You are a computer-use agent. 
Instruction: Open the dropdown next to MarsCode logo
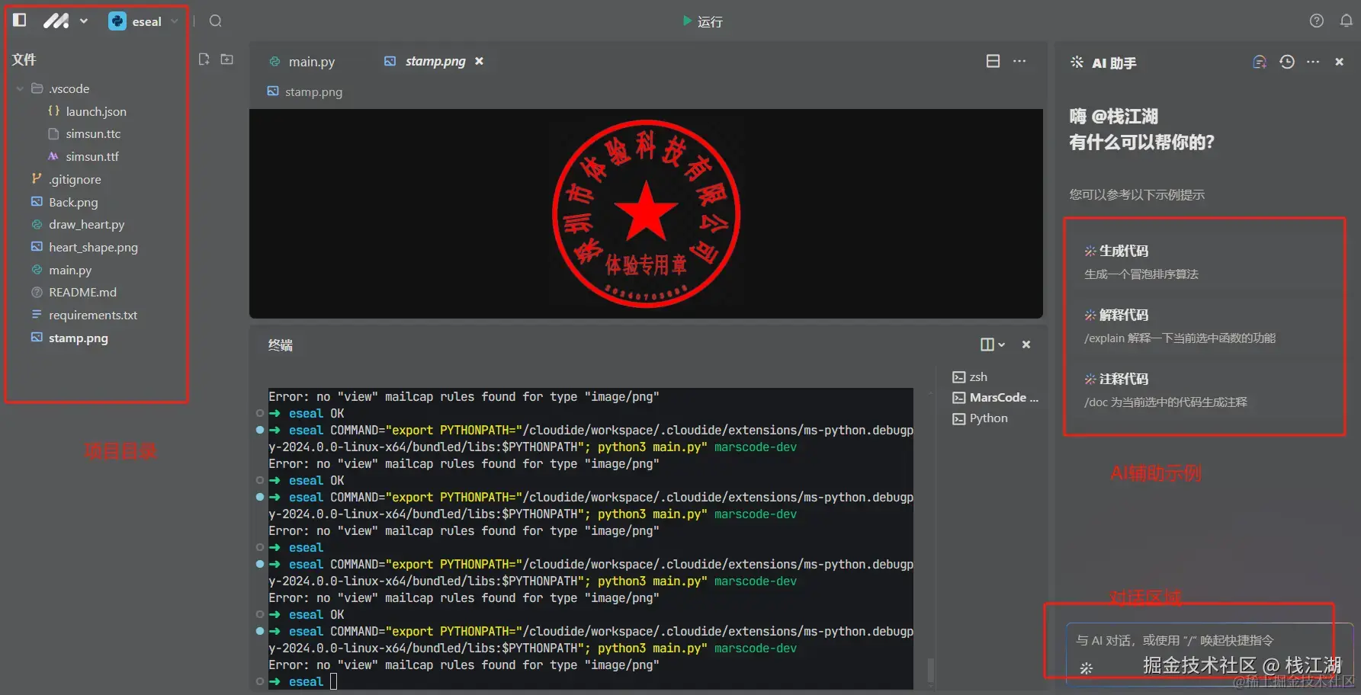[x=84, y=21]
